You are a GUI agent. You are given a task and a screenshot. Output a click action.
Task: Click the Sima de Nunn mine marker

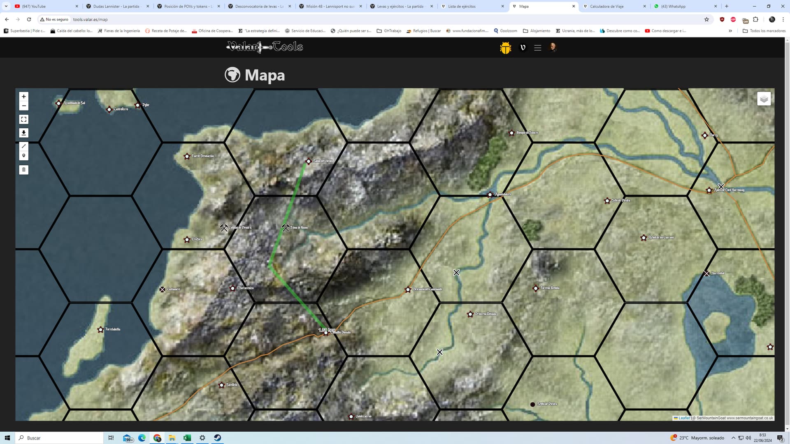(x=286, y=227)
